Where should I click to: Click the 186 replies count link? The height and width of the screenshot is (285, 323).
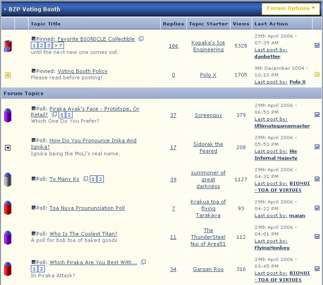pos(173,46)
